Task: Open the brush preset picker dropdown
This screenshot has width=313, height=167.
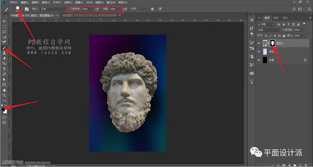Action: coord(22,9)
